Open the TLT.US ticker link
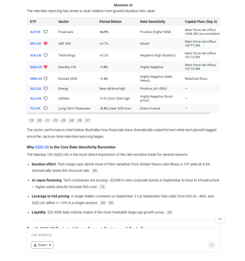The width and height of the screenshot is (245, 261). coord(35,108)
